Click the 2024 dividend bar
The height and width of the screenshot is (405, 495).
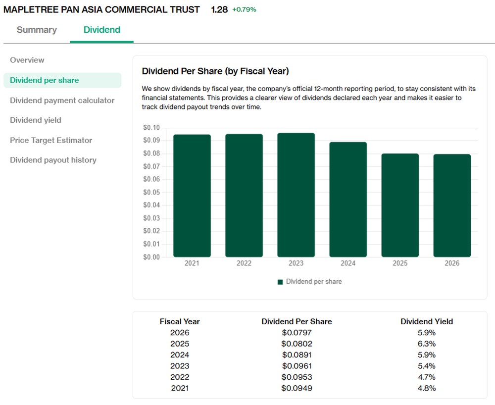point(348,200)
